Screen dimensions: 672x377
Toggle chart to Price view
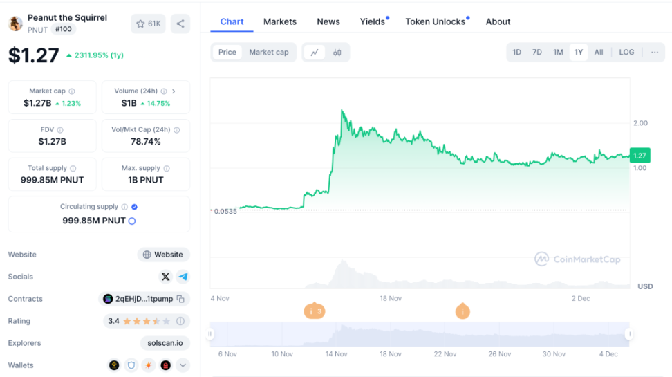pos(227,53)
